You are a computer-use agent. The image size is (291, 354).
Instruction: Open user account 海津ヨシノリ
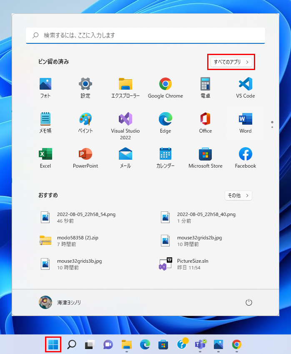point(60,302)
